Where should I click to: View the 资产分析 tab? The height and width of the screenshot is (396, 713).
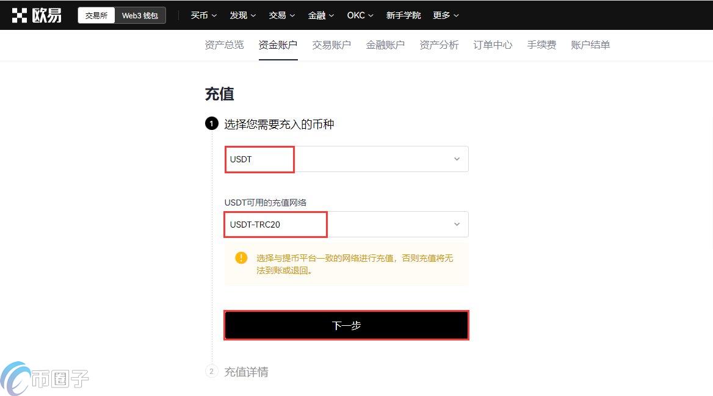(439, 45)
